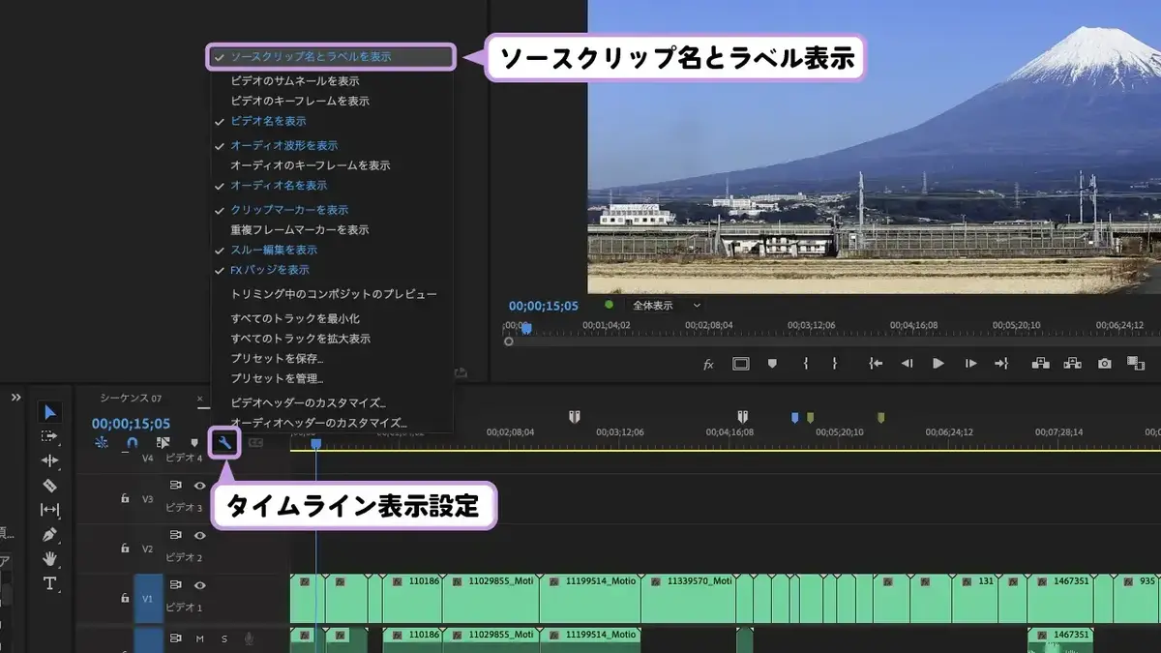Toggle visibility eye for ビデオ 1 track
This screenshot has height=653, width=1161.
(200, 584)
